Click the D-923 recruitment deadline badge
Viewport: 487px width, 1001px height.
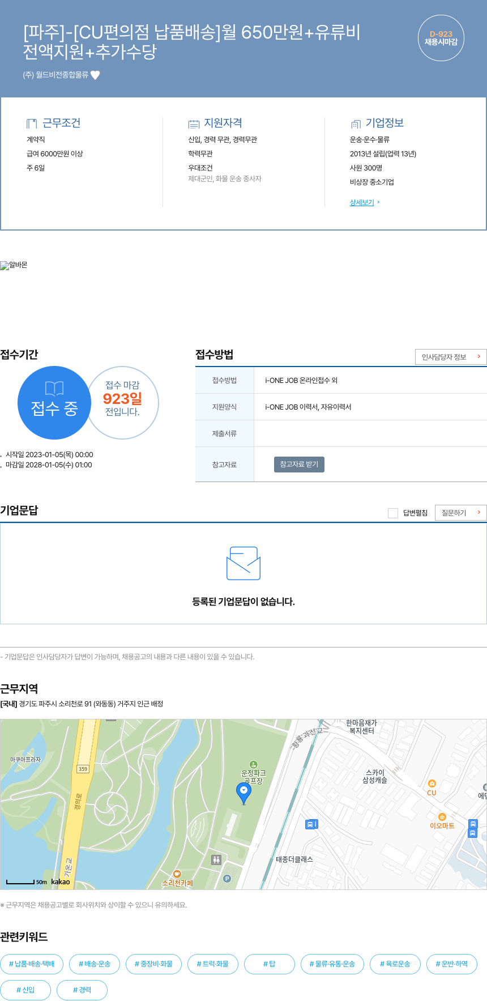441,38
